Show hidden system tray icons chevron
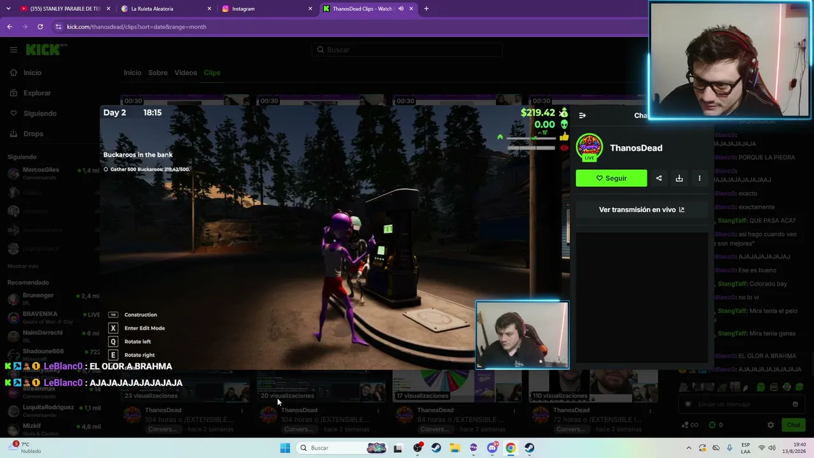Screen dimensions: 814x458 tap(688, 448)
